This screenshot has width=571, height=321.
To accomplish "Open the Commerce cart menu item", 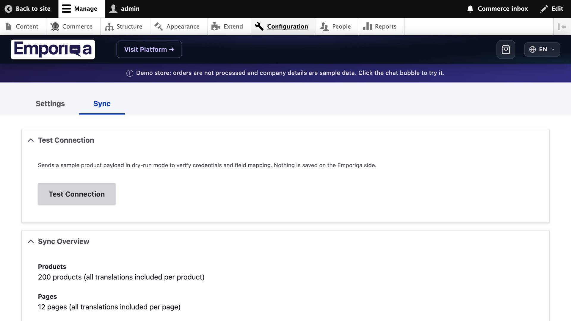I will 73,26.
